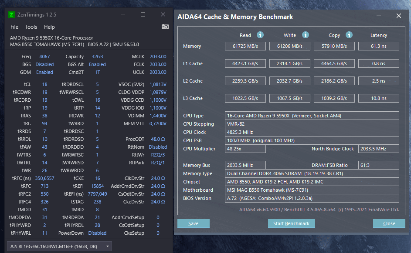Open the Tools menu in ZenTimings
The width and height of the screenshot is (411, 253).
coord(31,27)
